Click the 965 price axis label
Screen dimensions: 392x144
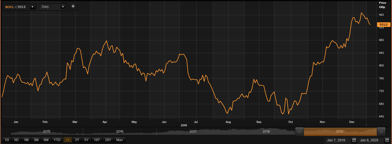pyautogui.click(x=381, y=15)
